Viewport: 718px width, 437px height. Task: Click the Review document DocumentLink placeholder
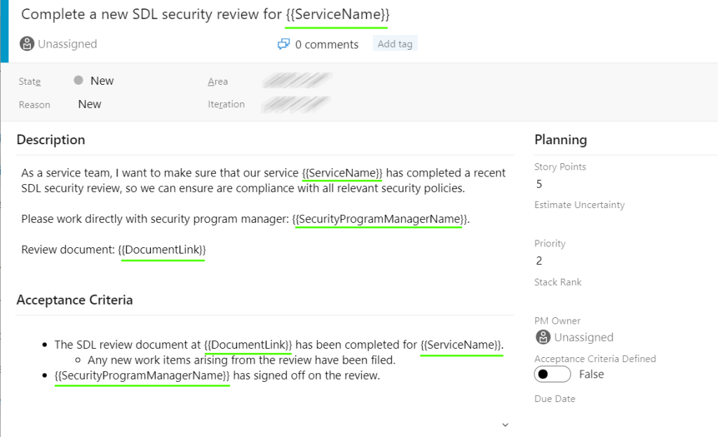(x=162, y=250)
